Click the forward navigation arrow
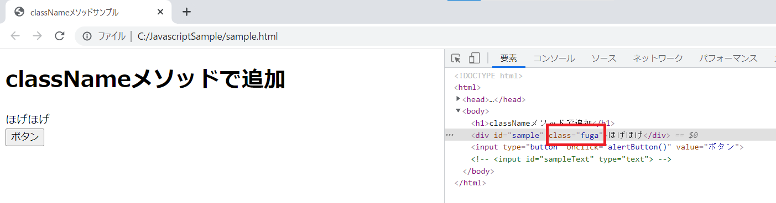This screenshot has height=203, width=776. click(37, 36)
